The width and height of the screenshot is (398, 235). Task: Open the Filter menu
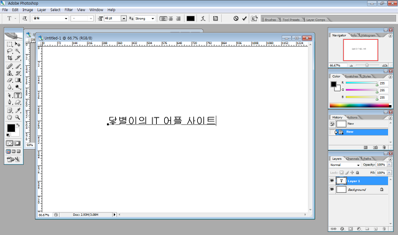(68, 10)
